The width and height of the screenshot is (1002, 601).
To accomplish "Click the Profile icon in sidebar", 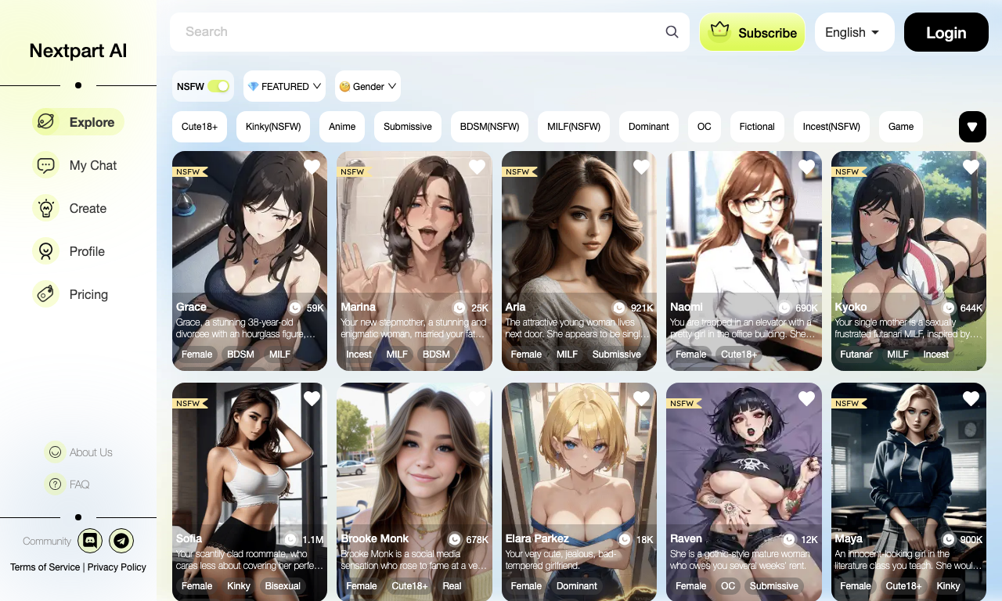I will coord(46,251).
